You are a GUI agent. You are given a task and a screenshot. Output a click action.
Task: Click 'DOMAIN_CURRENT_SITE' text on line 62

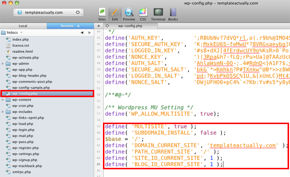pos(165,145)
